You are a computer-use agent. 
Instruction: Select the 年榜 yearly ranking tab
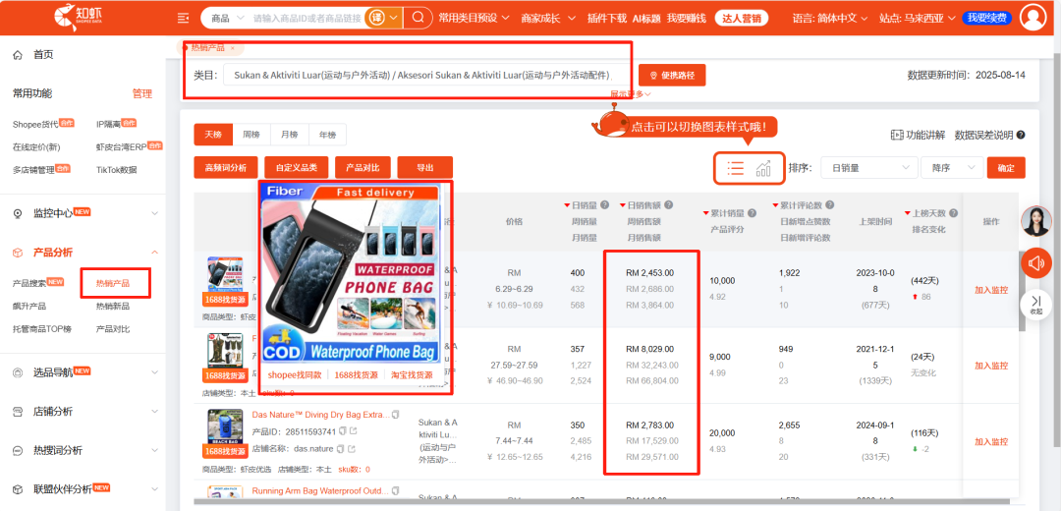coord(327,135)
